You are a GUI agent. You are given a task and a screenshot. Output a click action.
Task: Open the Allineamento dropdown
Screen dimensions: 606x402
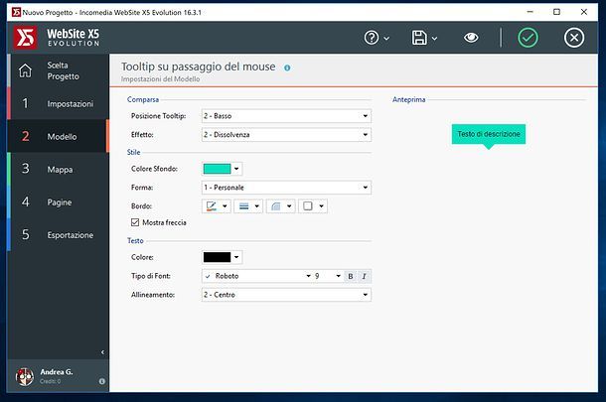tap(286, 295)
